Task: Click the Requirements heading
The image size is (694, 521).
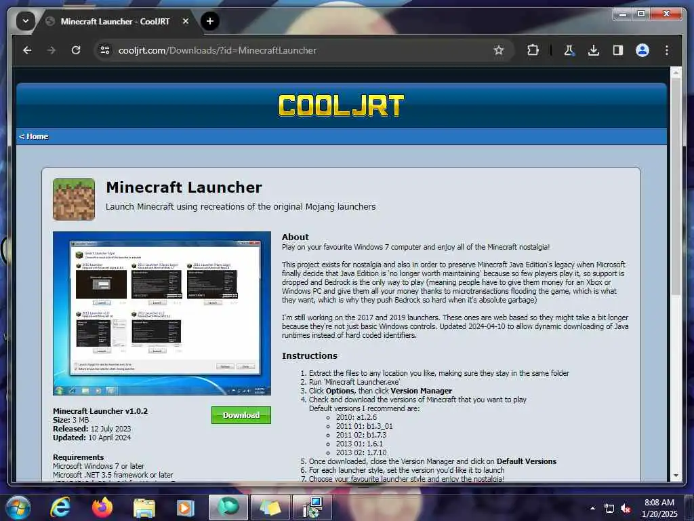Action: (79, 457)
